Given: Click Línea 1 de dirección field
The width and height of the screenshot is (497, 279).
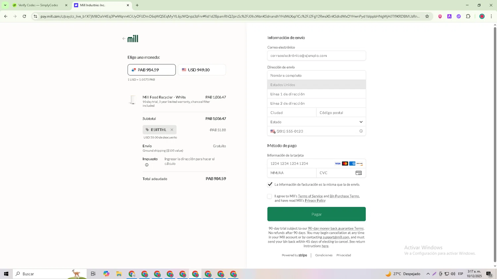Looking at the screenshot, I should coord(316,94).
